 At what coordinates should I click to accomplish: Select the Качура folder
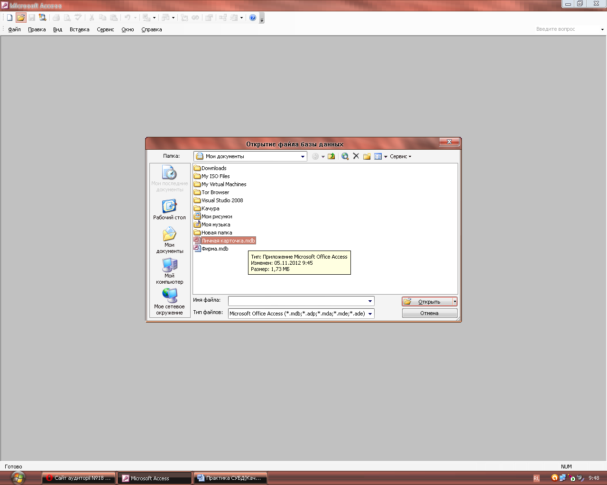coord(207,208)
